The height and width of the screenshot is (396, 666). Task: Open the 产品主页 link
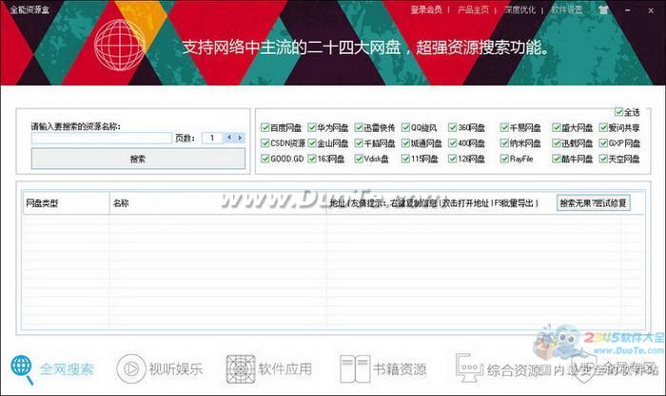pyautogui.click(x=473, y=9)
